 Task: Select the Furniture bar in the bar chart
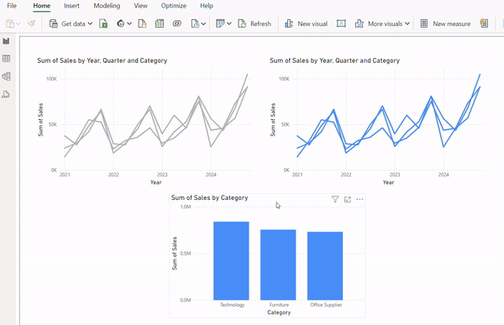click(278, 265)
